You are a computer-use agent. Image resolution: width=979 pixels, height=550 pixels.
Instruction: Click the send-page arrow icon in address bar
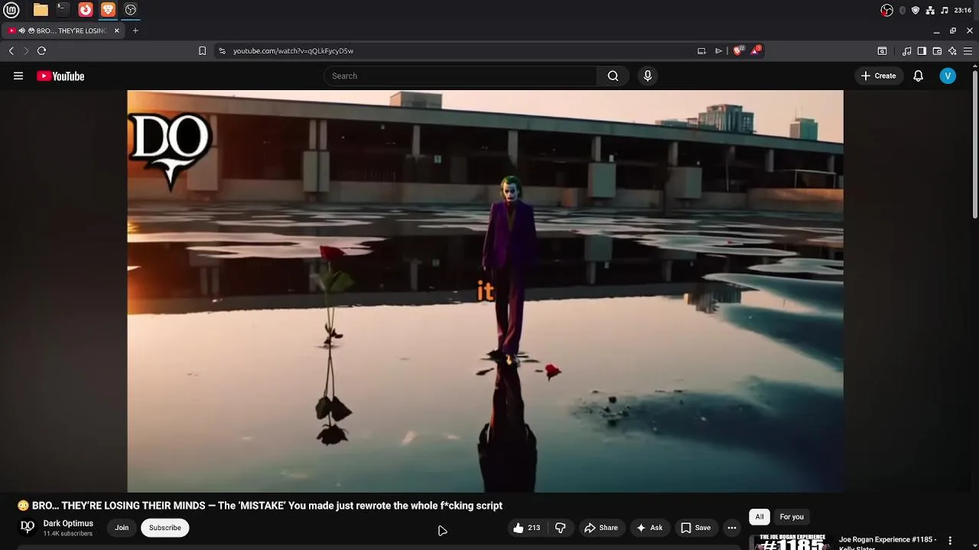coord(719,51)
